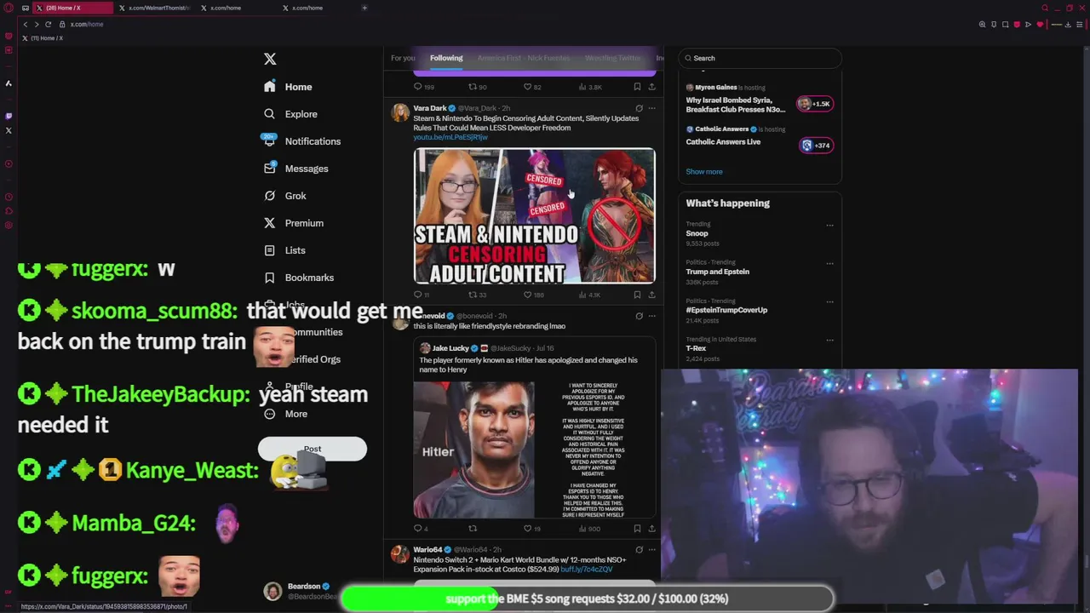Open Vara Dark's profile avatar
This screenshot has height=613, width=1090.
point(399,112)
